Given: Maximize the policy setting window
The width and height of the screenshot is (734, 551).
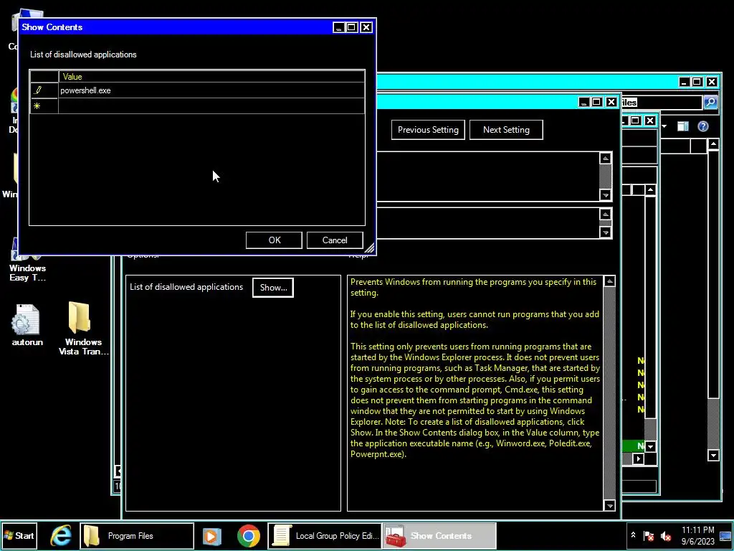Looking at the screenshot, I should [x=596, y=102].
